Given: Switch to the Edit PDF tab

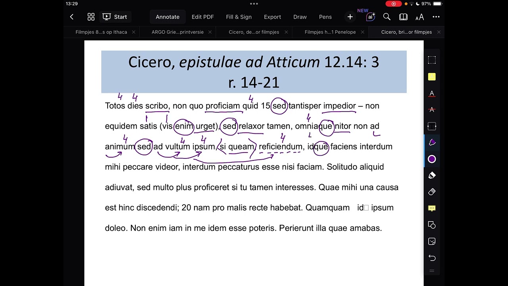Looking at the screenshot, I should (203, 17).
